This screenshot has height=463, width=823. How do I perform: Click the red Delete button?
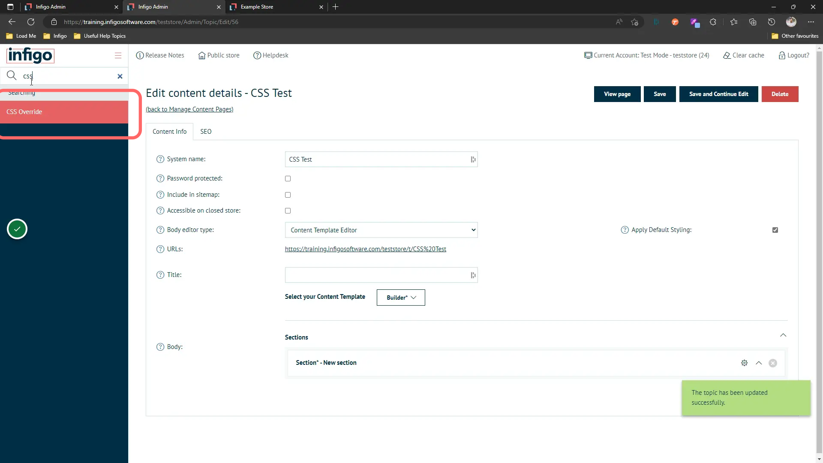pyautogui.click(x=780, y=94)
